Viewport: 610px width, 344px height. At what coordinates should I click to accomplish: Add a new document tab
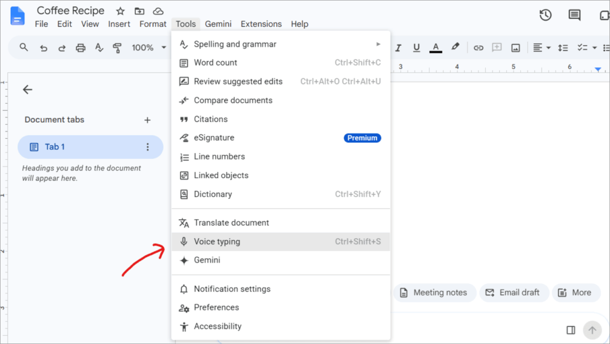point(147,120)
